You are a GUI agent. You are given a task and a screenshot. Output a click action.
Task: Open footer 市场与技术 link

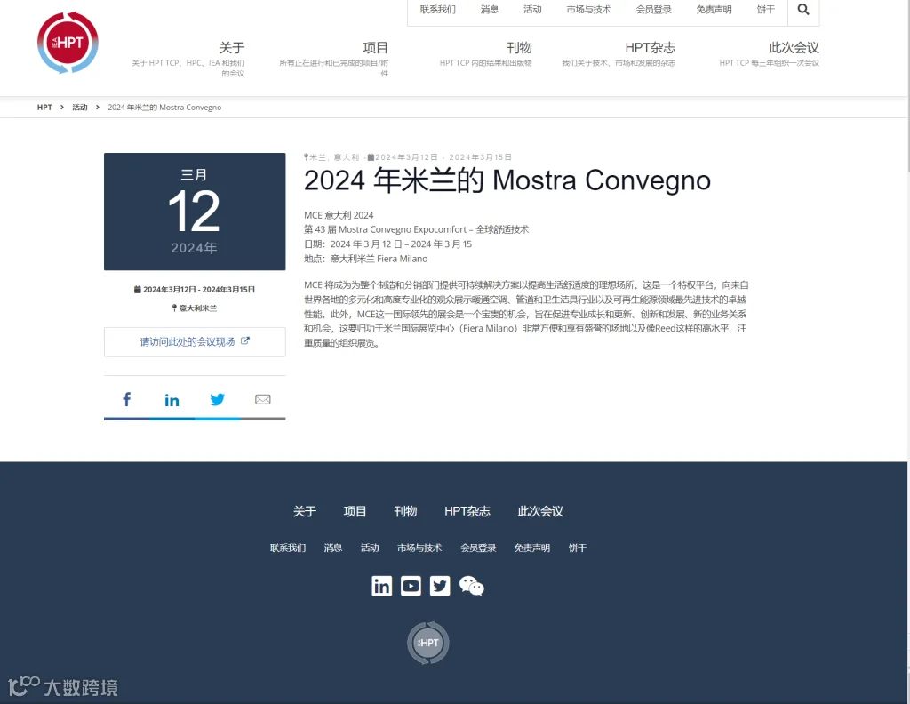click(x=419, y=548)
